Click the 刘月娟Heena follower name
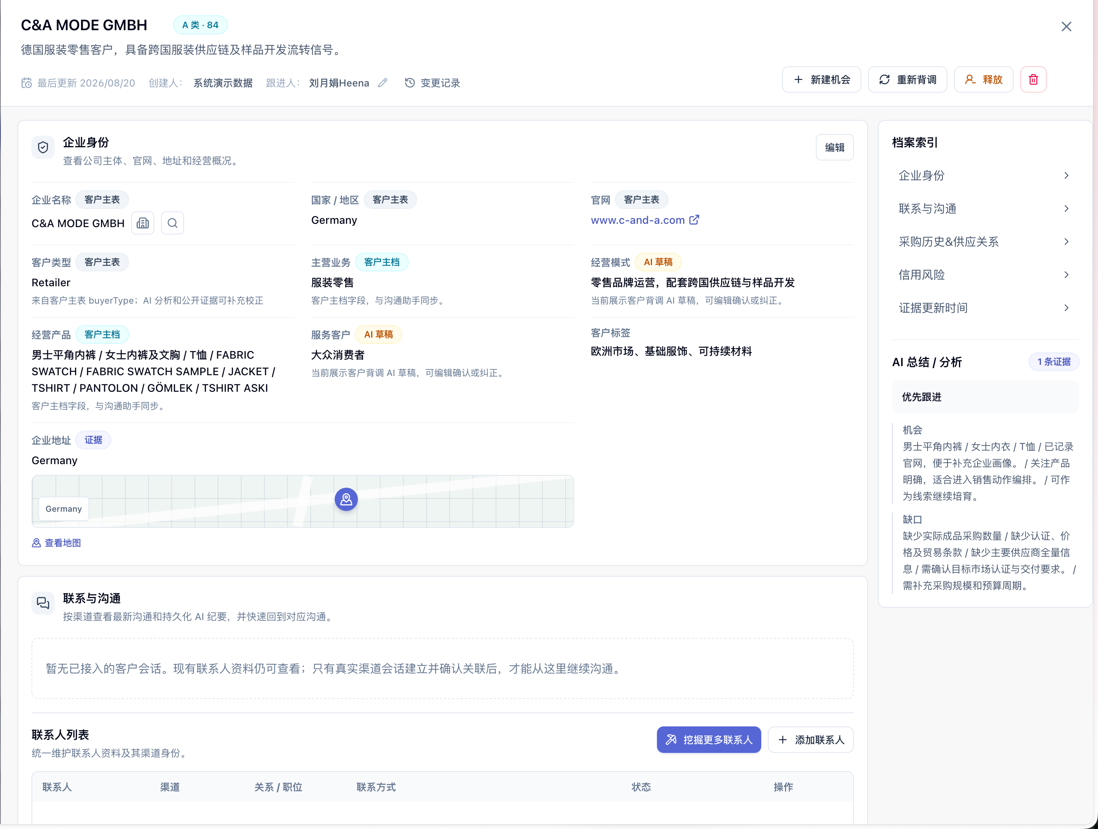This screenshot has width=1098, height=829. click(339, 83)
